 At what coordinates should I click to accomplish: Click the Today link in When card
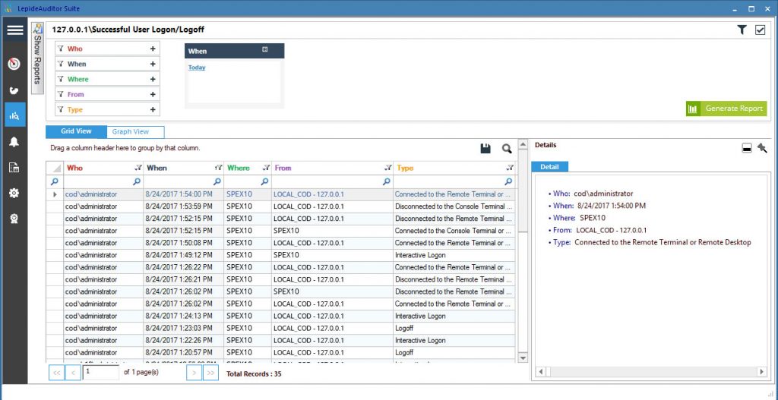197,68
